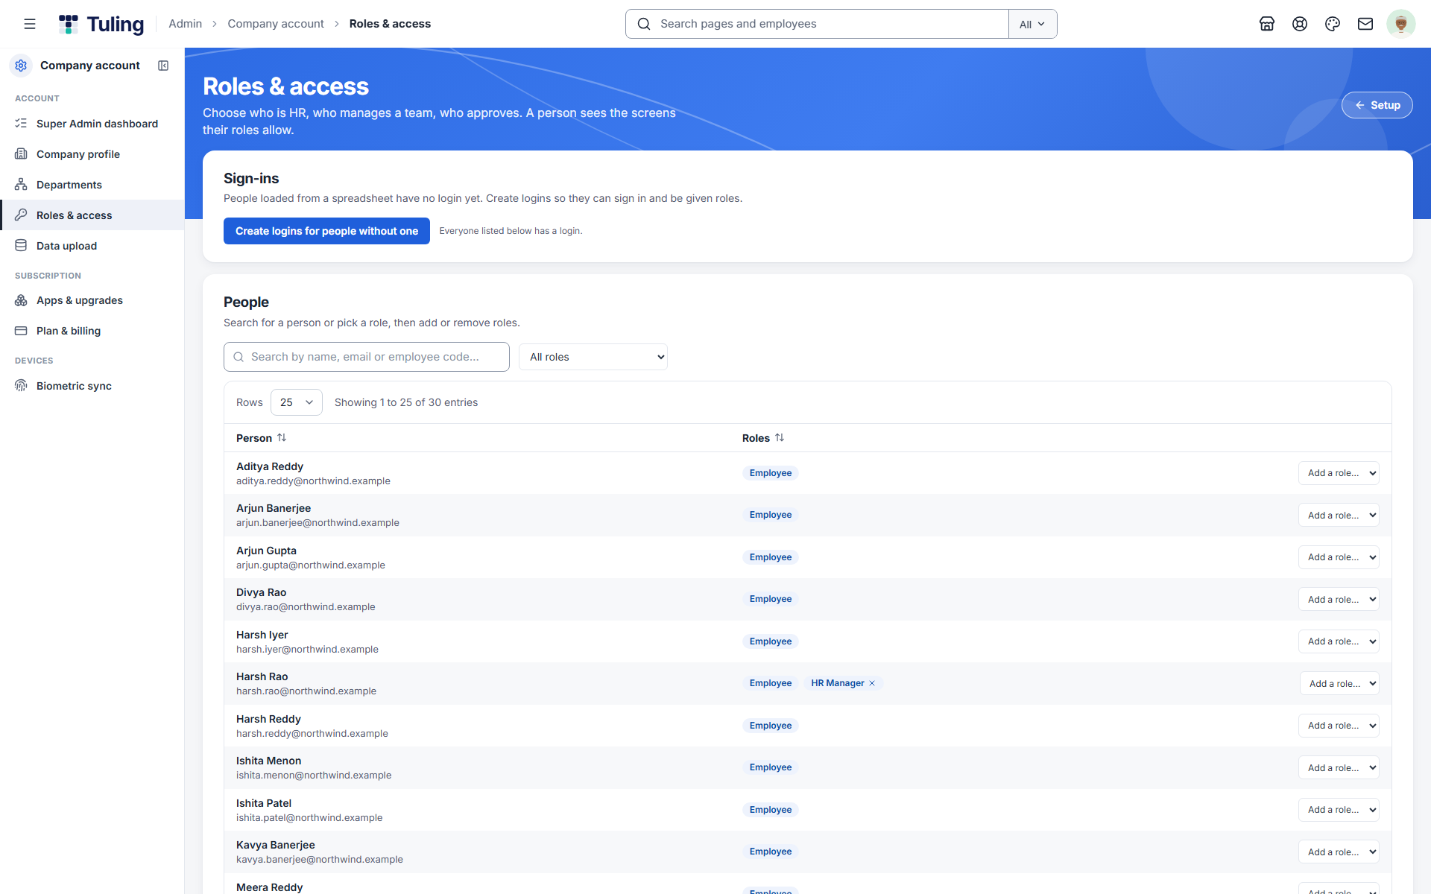The image size is (1431, 894).
Task: Collapse the sidebar panel icon
Action: [x=163, y=66]
